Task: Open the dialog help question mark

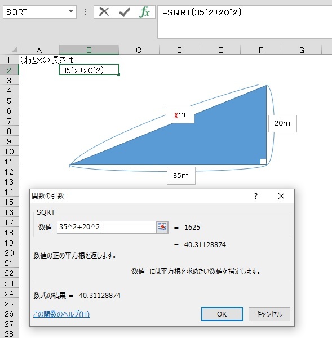Action: click(x=256, y=196)
